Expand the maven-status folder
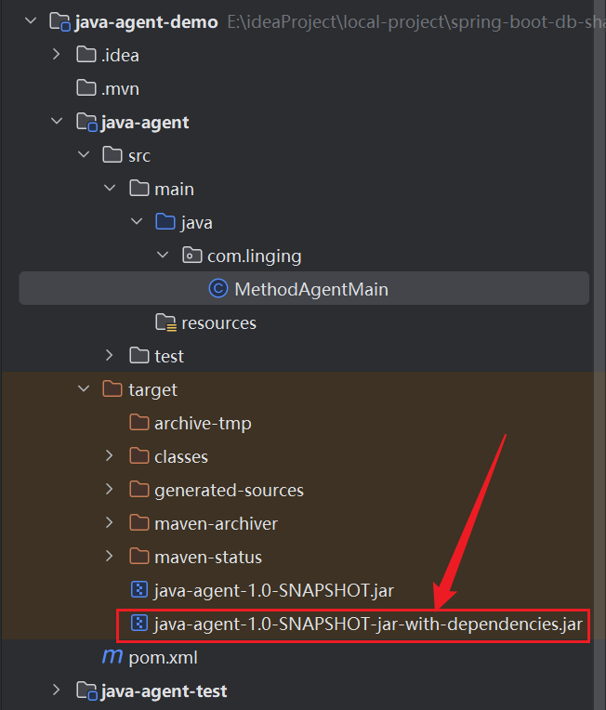Viewport: 606px width, 710px height. click(109, 557)
